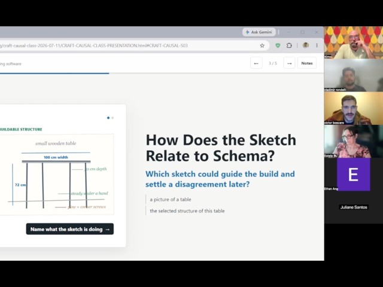Screen dimensions: 383x287
Task: Select the first carousel dot indicator
Action: tap(108, 118)
